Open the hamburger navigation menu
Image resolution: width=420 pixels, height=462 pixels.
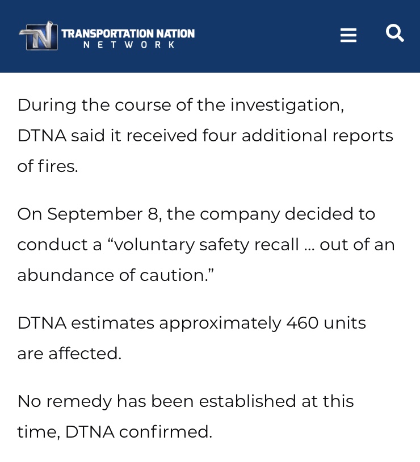pos(348,35)
